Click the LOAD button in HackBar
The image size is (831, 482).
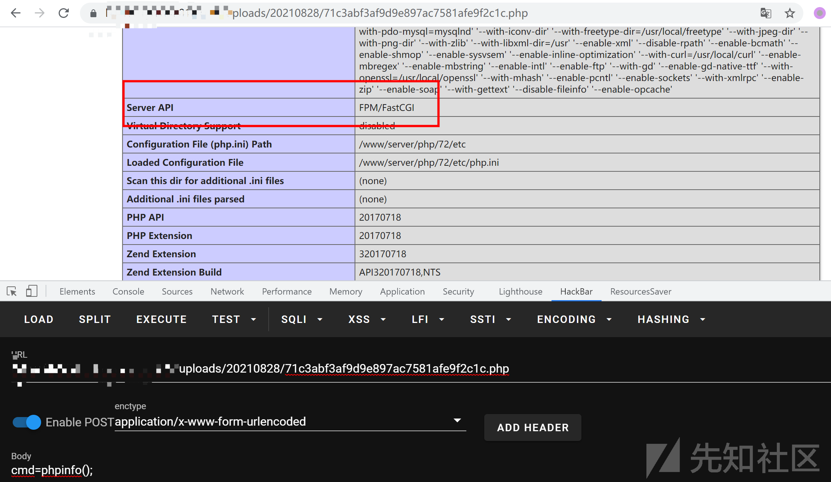click(39, 320)
